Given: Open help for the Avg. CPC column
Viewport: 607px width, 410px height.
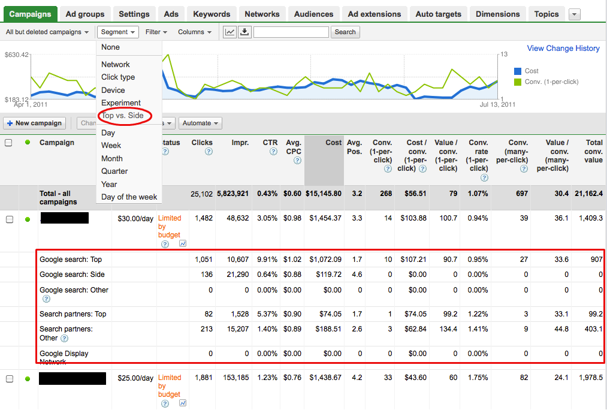Looking at the screenshot, I should (297, 160).
